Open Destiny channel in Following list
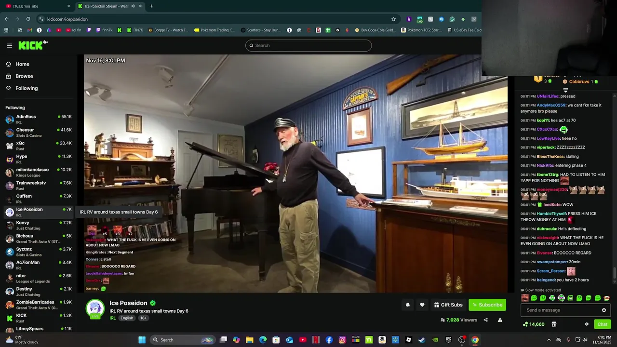This screenshot has width=617, height=347. click(39, 291)
